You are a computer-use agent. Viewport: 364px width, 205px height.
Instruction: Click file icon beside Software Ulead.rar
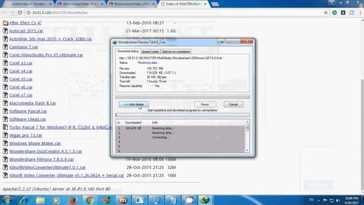click(x=5, y=119)
